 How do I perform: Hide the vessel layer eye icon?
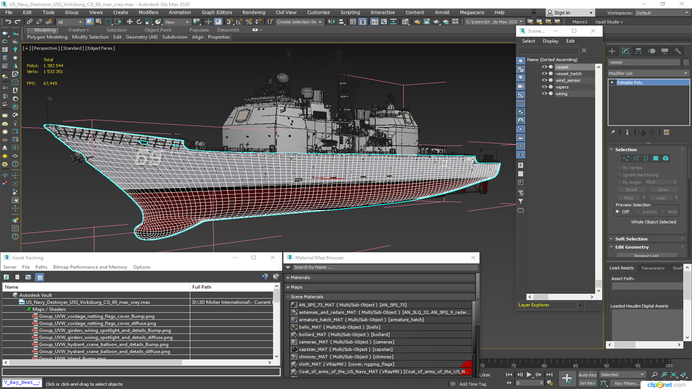pos(544,67)
